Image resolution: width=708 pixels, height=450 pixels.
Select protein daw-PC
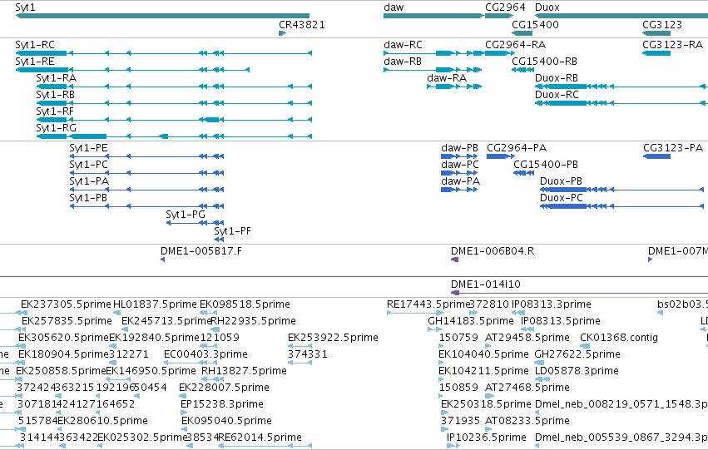459,173
